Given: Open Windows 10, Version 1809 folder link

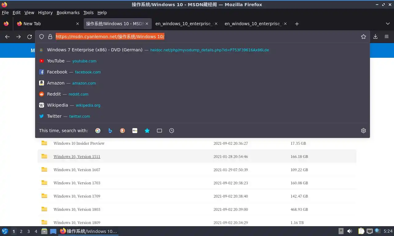Looking at the screenshot, I should click(x=77, y=222).
